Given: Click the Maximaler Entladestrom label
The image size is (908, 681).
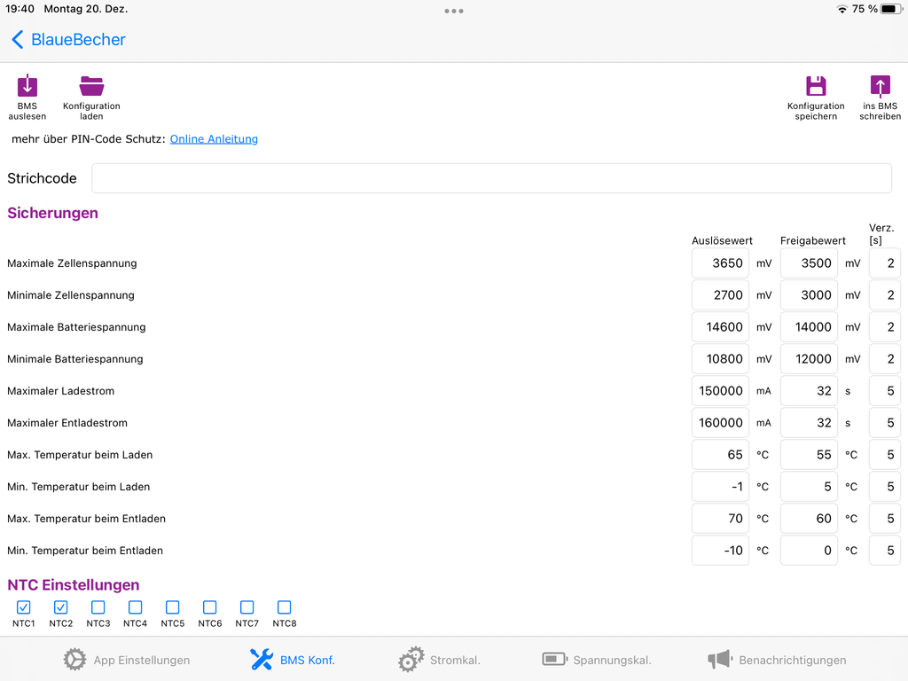Looking at the screenshot, I should [67, 423].
